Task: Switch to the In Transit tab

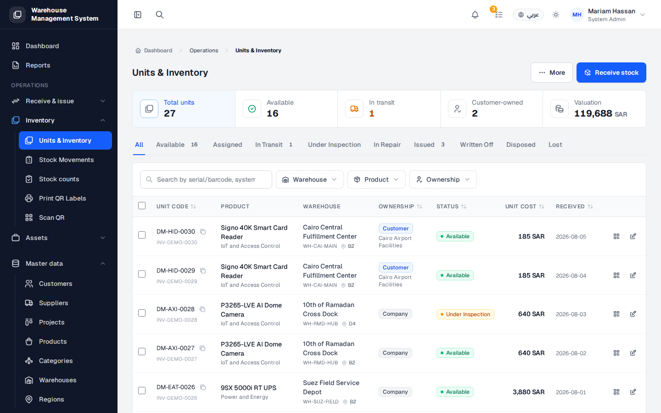Action: [274, 145]
